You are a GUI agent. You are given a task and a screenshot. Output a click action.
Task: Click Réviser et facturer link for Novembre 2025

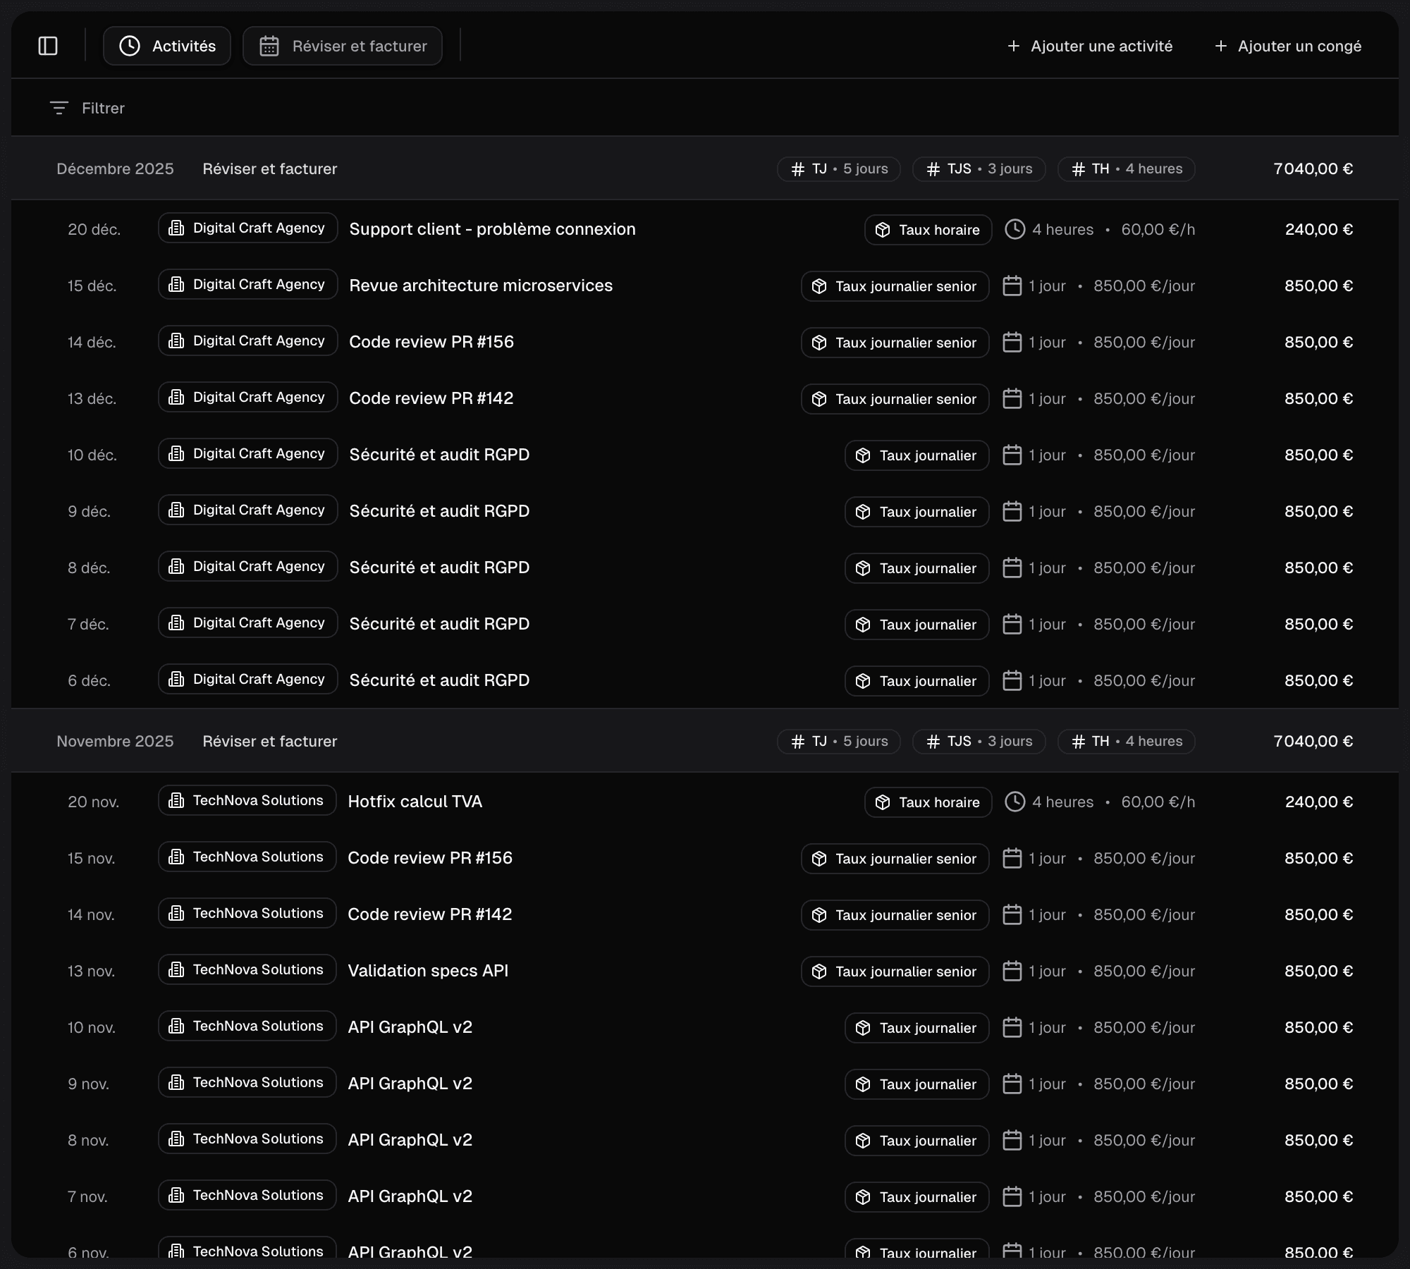[x=269, y=741]
